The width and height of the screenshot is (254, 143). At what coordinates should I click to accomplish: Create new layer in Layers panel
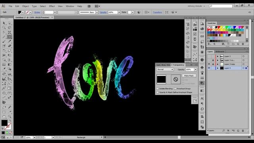[x=238, y=131]
